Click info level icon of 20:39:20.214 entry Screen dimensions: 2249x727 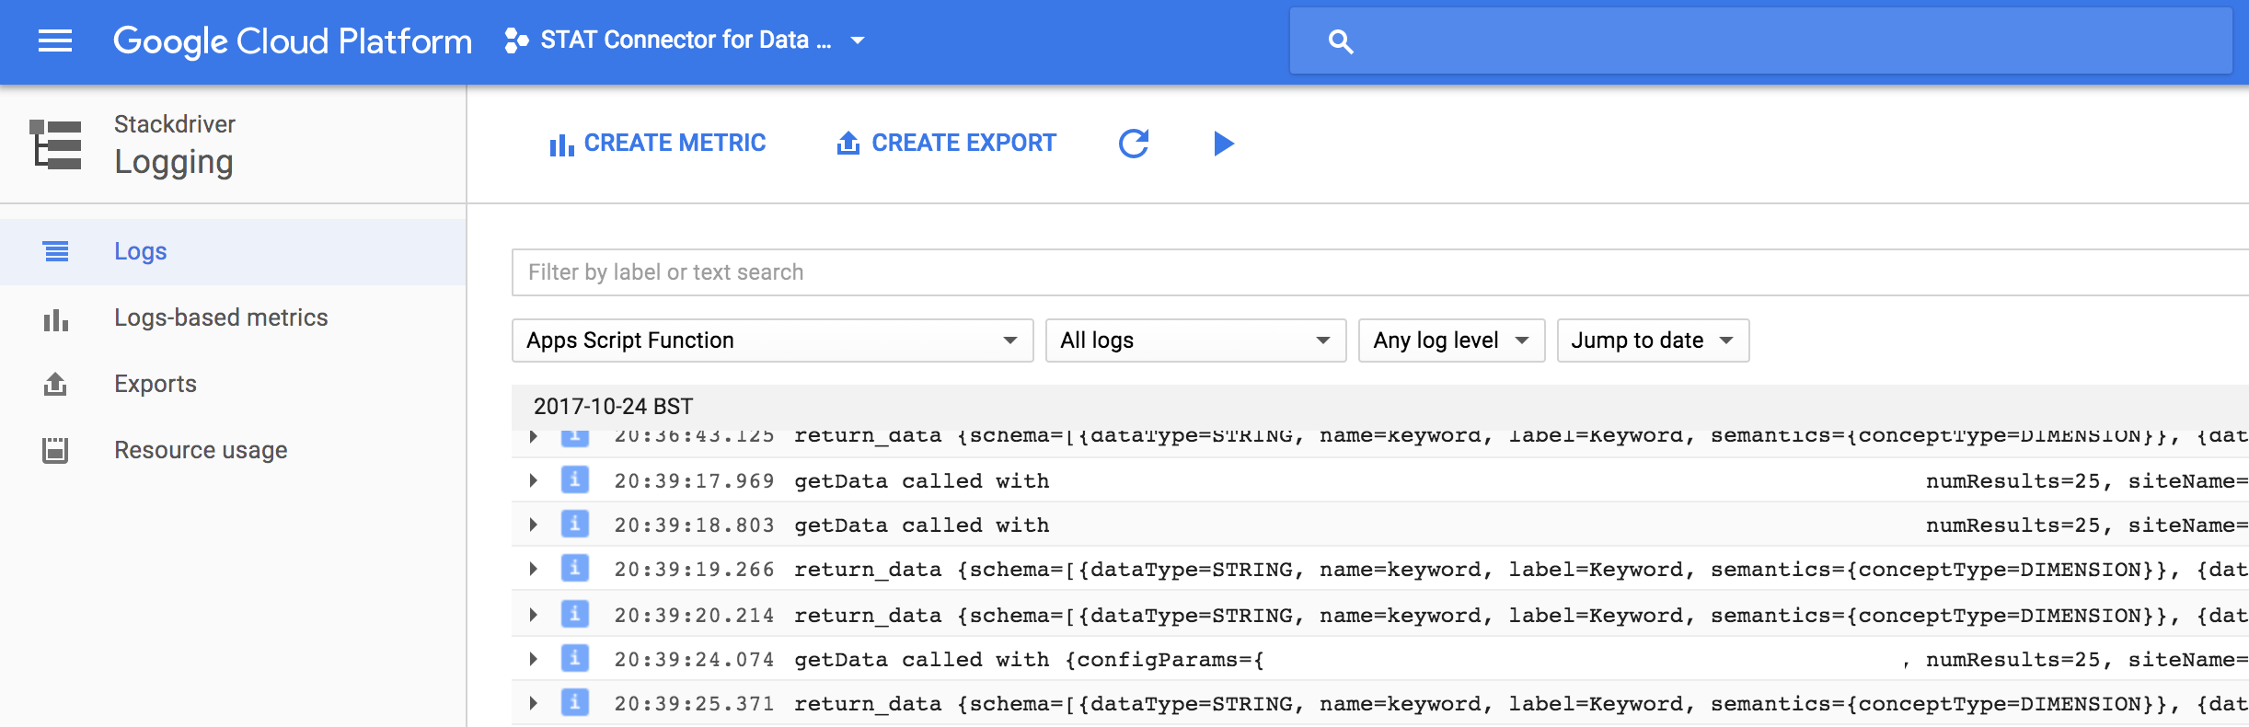point(575,613)
